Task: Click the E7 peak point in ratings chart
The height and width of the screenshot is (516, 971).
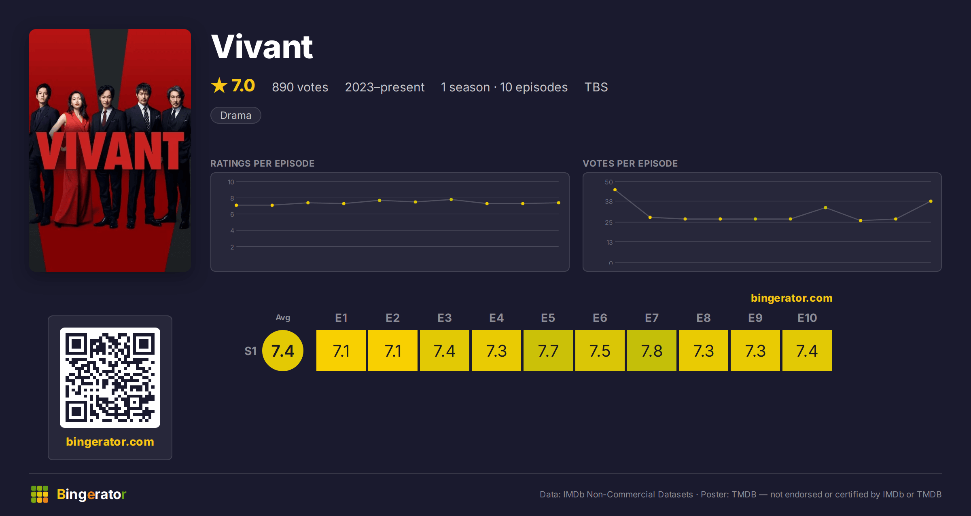Action: pos(451,199)
